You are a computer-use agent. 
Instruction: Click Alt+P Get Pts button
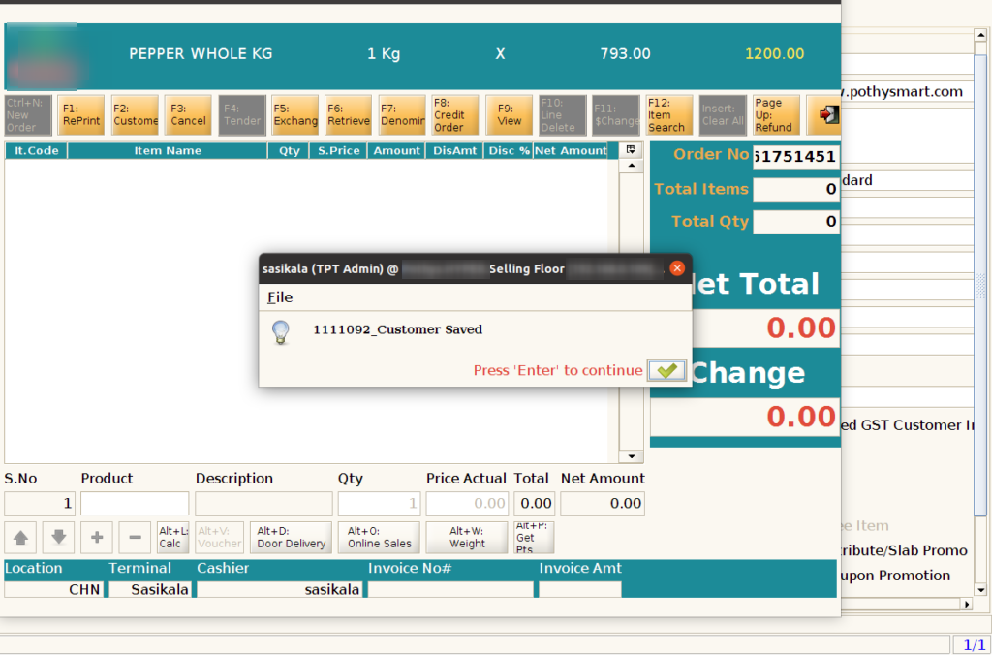534,538
